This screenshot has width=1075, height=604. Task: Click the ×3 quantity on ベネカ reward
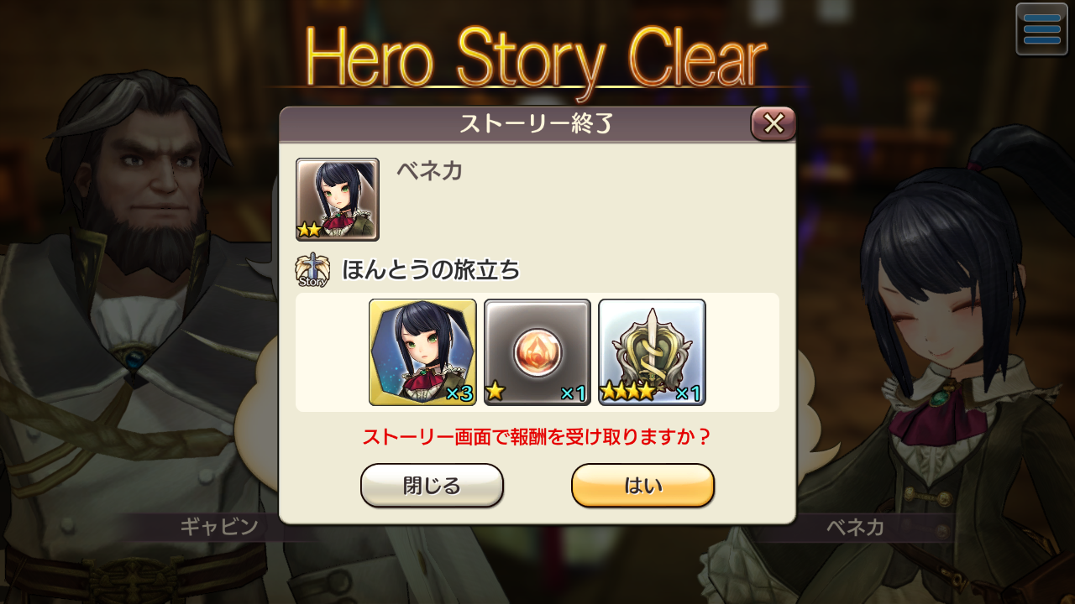coord(459,393)
